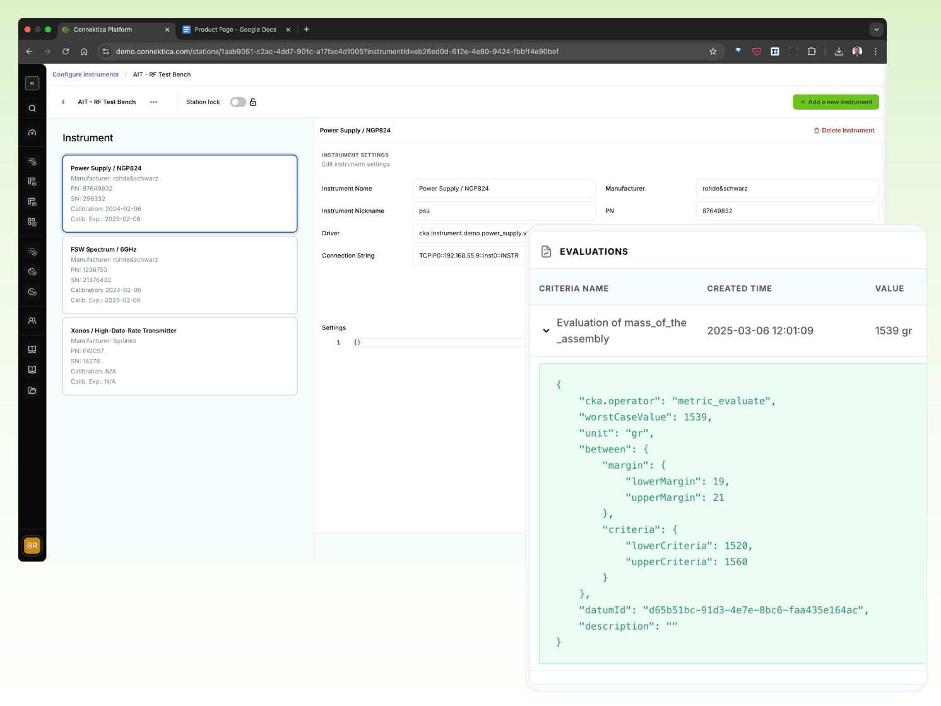Click the Add a new instrument button

click(836, 102)
